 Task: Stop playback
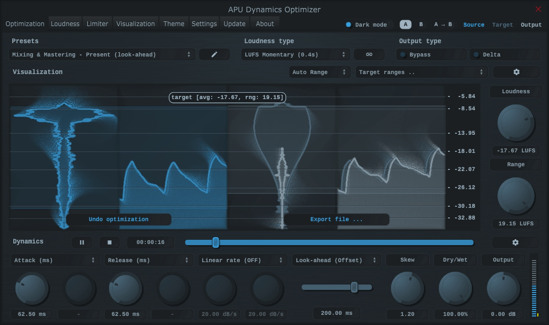(109, 242)
